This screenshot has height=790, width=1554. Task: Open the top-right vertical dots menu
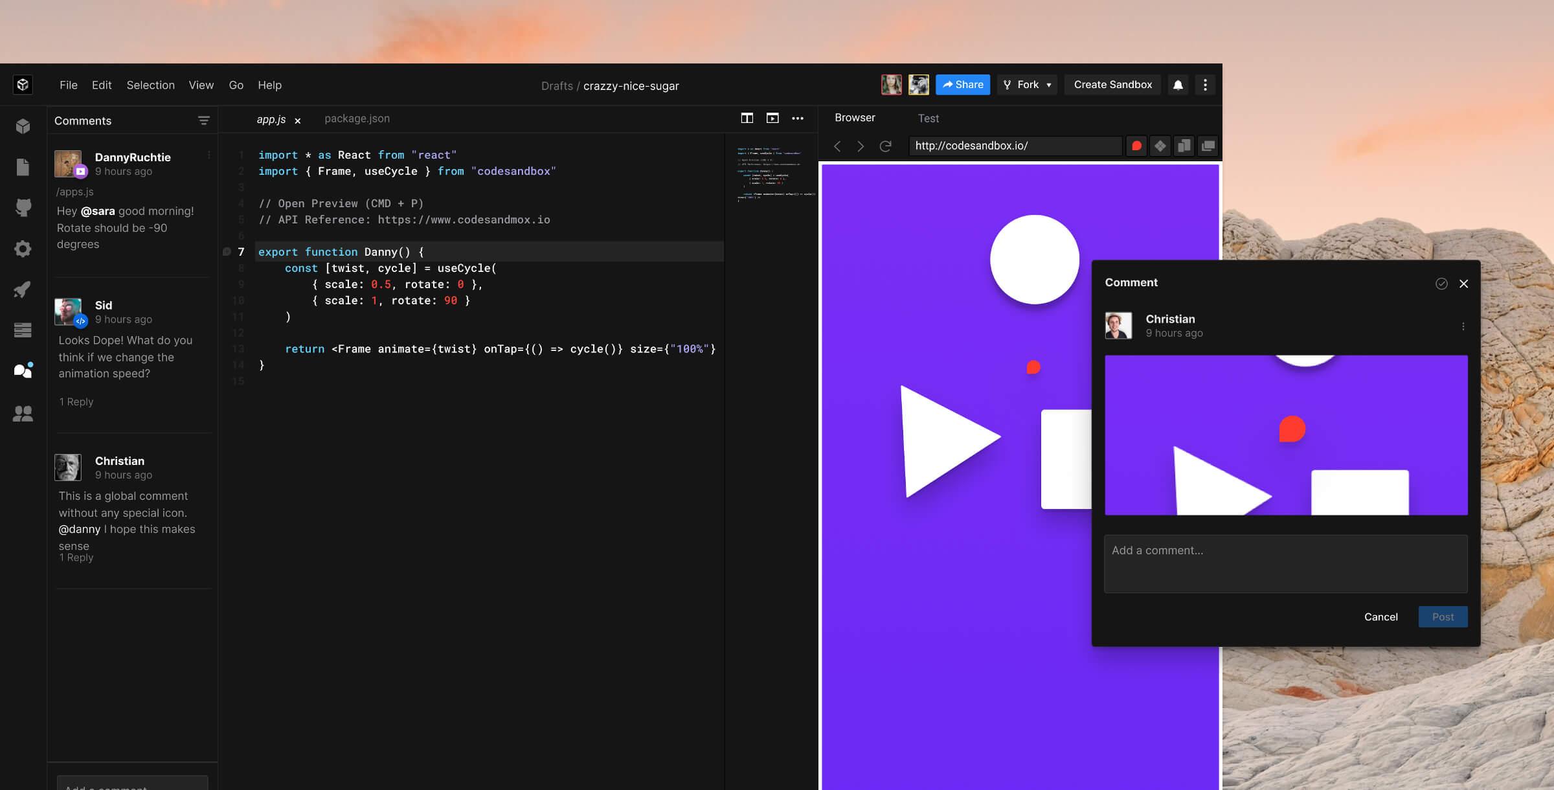click(1205, 84)
